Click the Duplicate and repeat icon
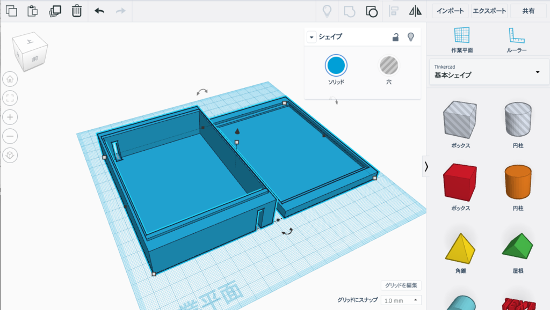This screenshot has width=550, height=310. coord(55,11)
